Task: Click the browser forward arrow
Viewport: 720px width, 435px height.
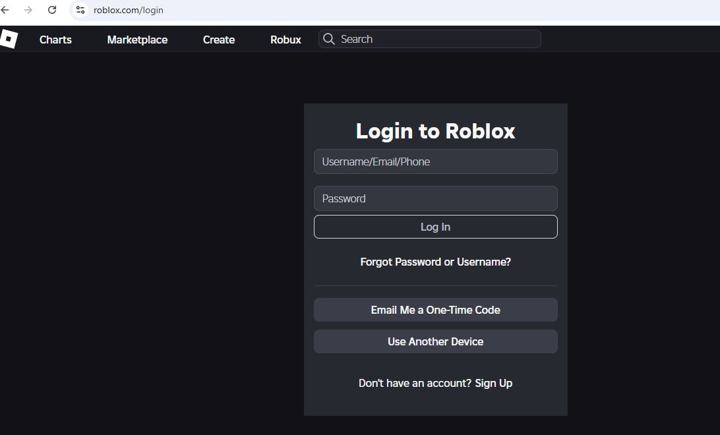Action: pos(29,10)
